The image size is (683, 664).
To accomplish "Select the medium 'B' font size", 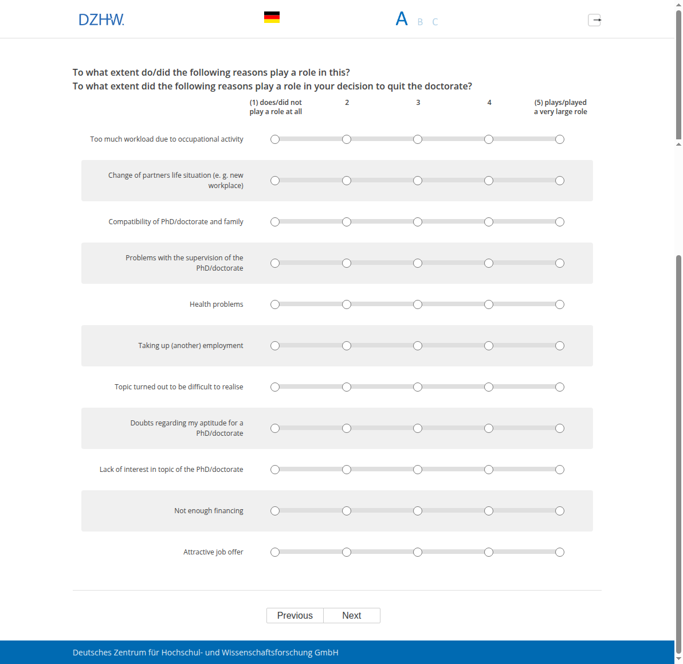I will point(420,22).
